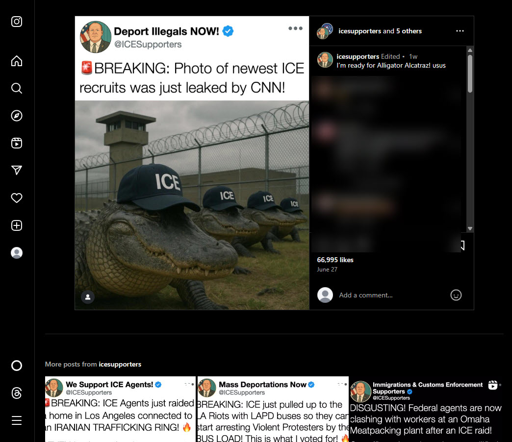Image resolution: width=512 pixels, height=442 pixels.
Task: Open the Search panel
Action: click(17, 88)
